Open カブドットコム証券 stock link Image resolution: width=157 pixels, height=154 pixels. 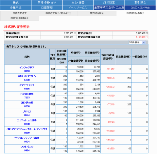point(27,120)
